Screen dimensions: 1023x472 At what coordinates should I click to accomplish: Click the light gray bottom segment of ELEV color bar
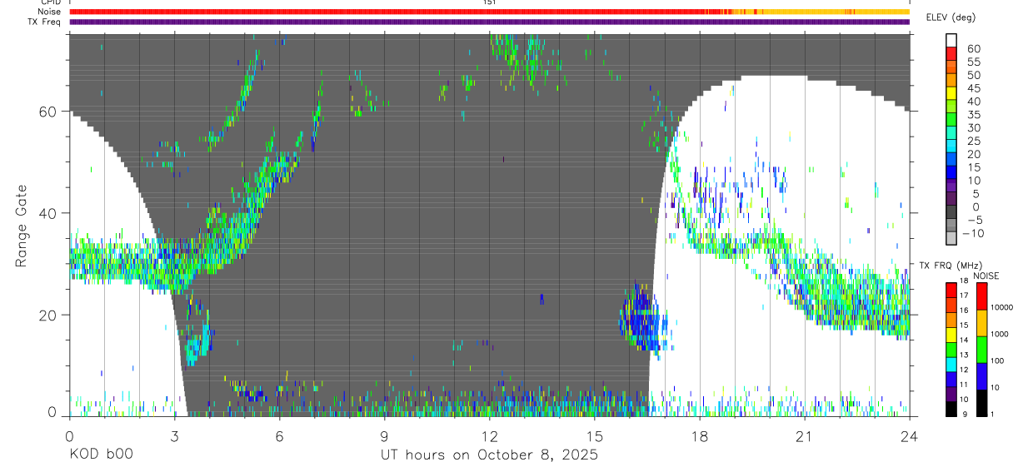951,238
